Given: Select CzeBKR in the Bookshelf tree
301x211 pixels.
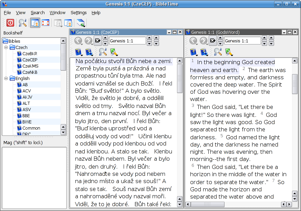Looking at the screenshot, I should [27, 54].
